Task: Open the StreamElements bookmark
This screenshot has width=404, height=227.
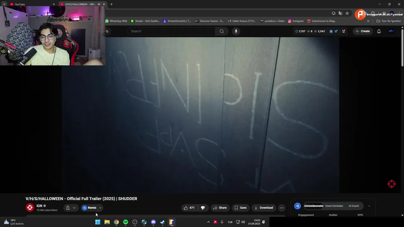Action: pos(177,21)
